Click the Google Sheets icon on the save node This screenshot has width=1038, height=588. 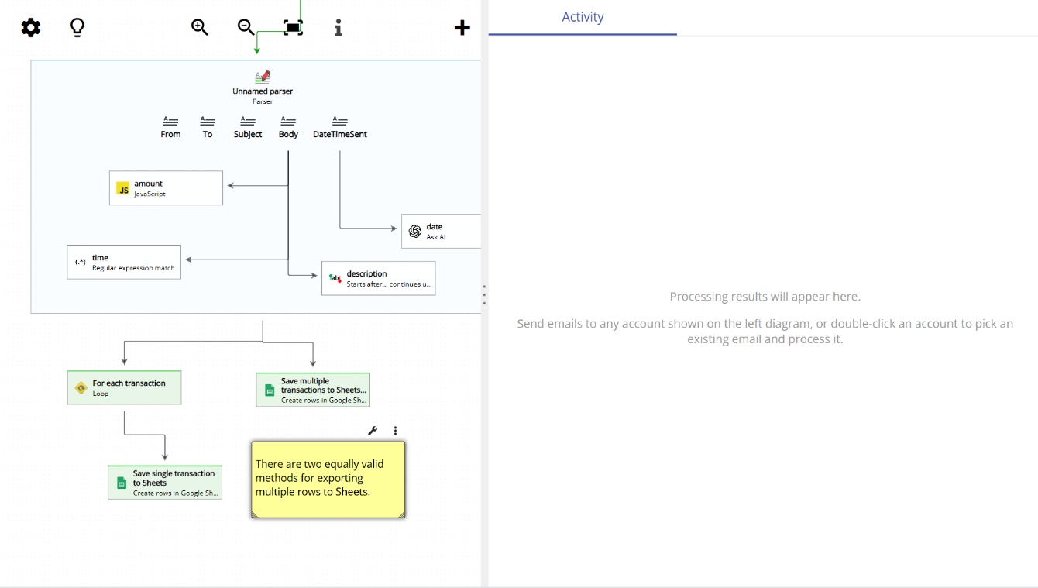pos(121,482)
